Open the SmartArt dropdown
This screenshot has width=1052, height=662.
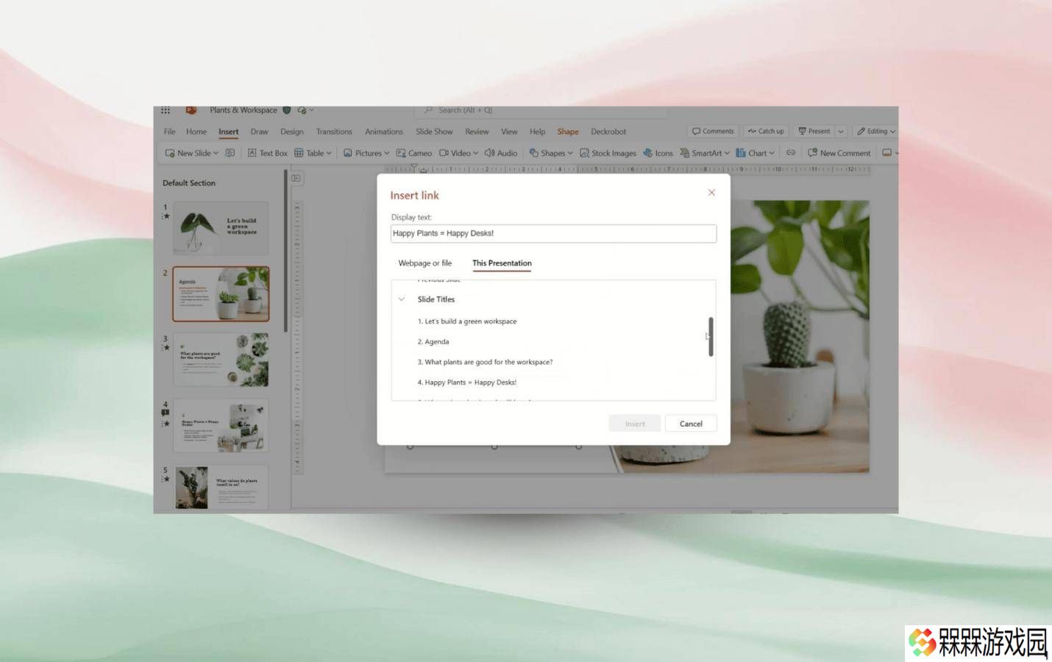tap(705, 153)
